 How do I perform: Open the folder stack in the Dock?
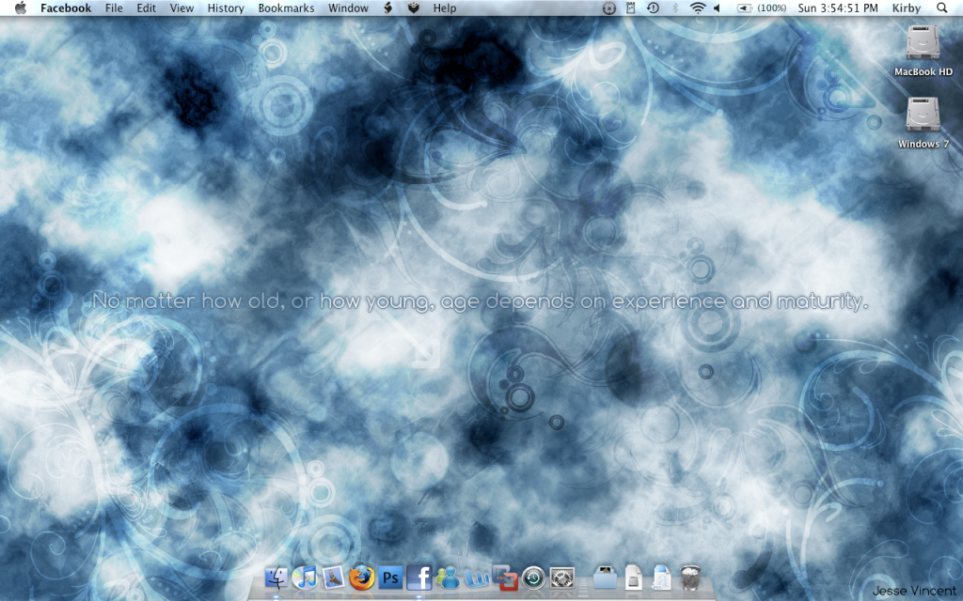[x=605, y=578]
